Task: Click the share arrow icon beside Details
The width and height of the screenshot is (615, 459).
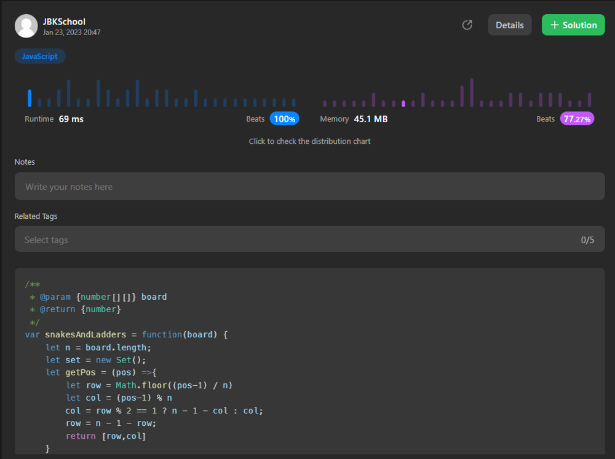Action: [x=467, y=25]
